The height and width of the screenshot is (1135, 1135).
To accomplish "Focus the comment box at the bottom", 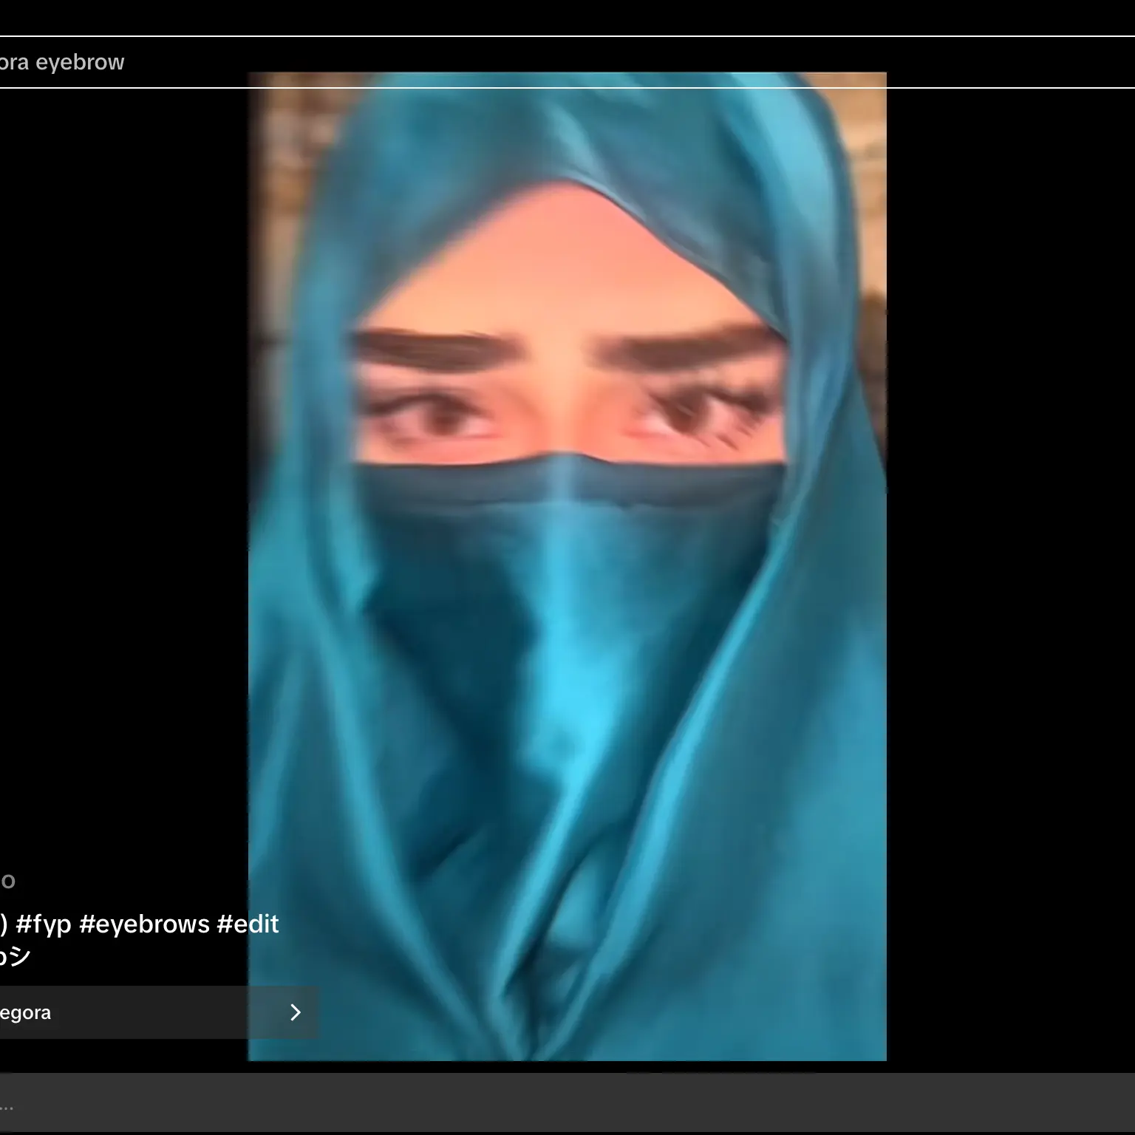I will tap(567, 1102).
